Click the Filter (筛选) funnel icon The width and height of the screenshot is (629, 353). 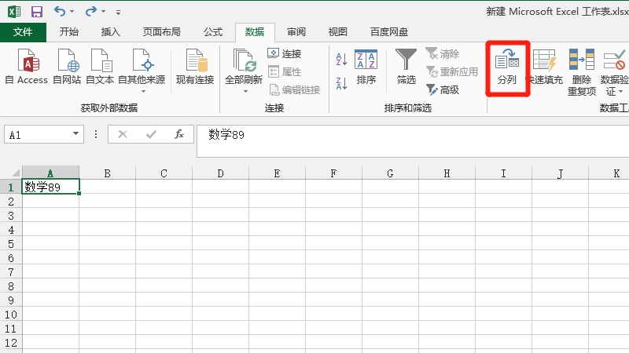pyautogui.click(x=406, y=67)
